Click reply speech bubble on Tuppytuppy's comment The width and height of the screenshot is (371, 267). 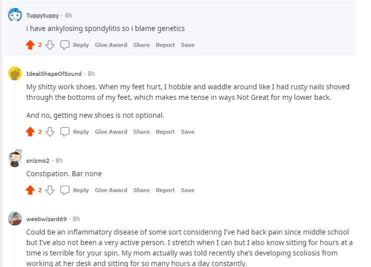click(x=65, y=45)
